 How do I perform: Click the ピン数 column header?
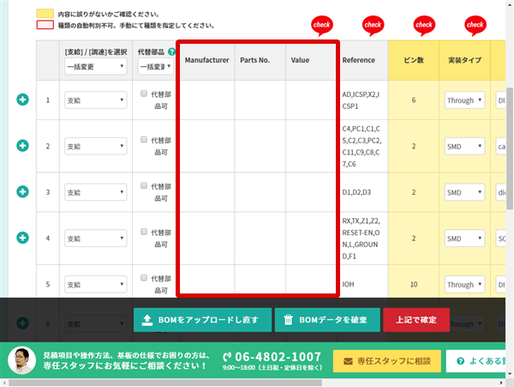(414, 60)
